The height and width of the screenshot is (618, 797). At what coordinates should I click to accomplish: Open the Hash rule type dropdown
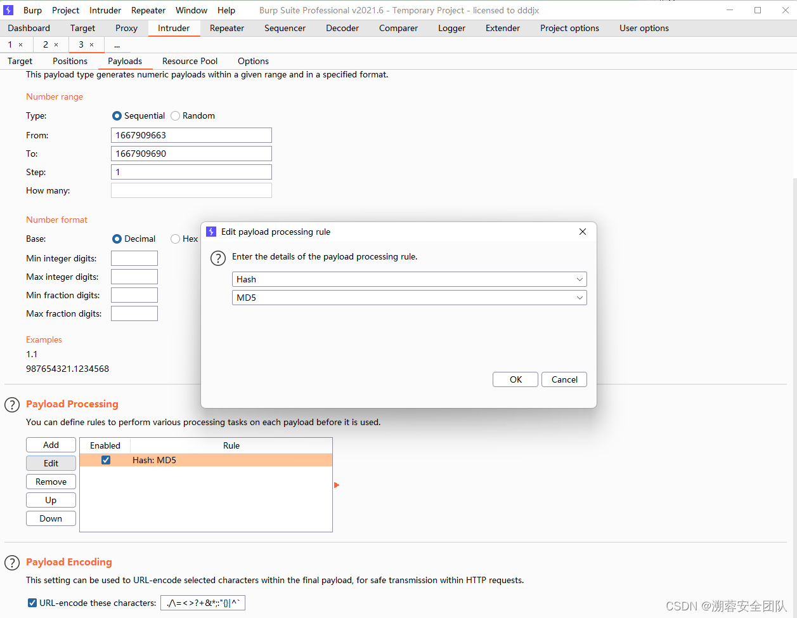point(409,279)
